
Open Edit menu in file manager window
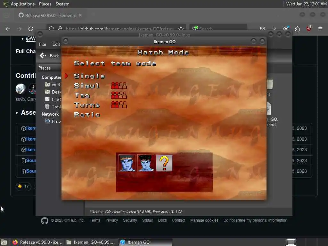click(x=56, y=44)
